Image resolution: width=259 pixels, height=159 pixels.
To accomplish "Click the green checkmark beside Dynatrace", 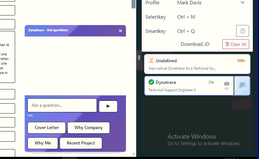I will (151, 82).
